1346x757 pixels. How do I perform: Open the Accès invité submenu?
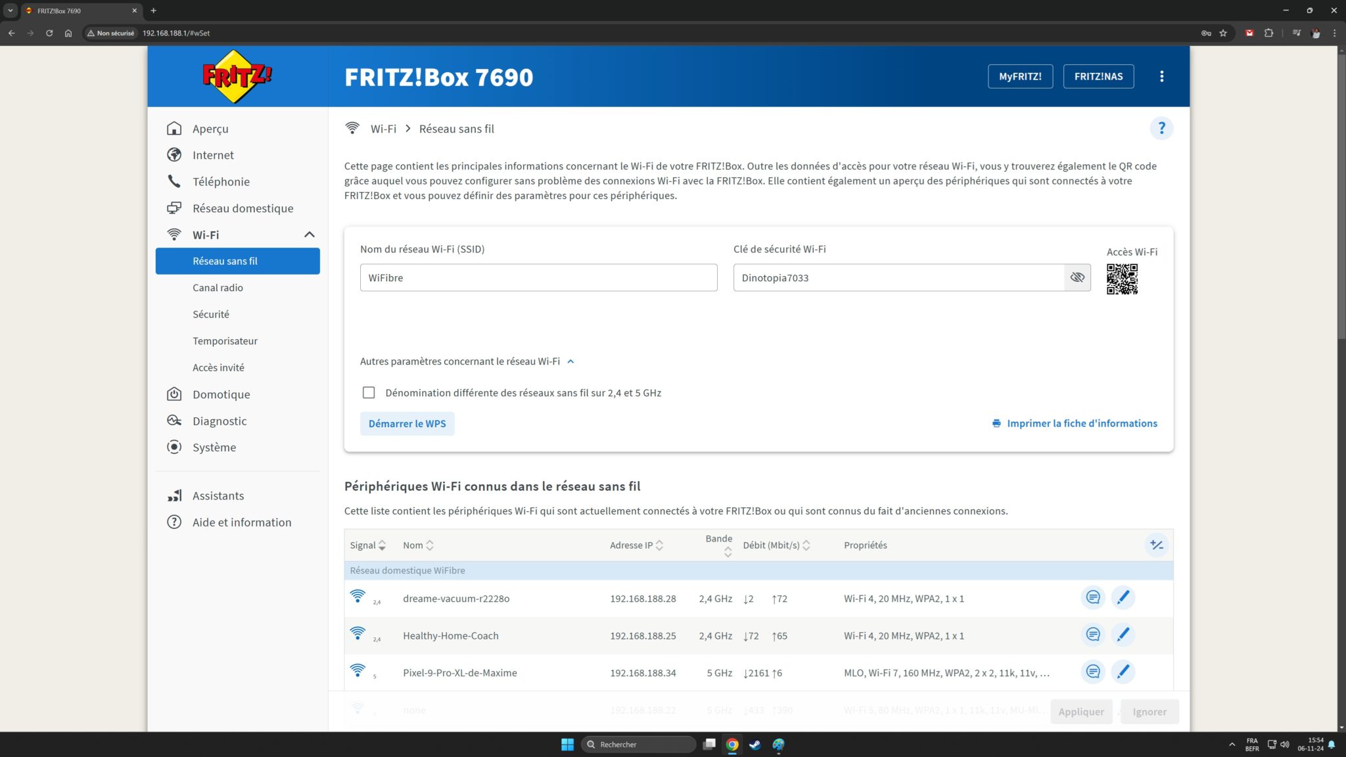coord(218,367)
